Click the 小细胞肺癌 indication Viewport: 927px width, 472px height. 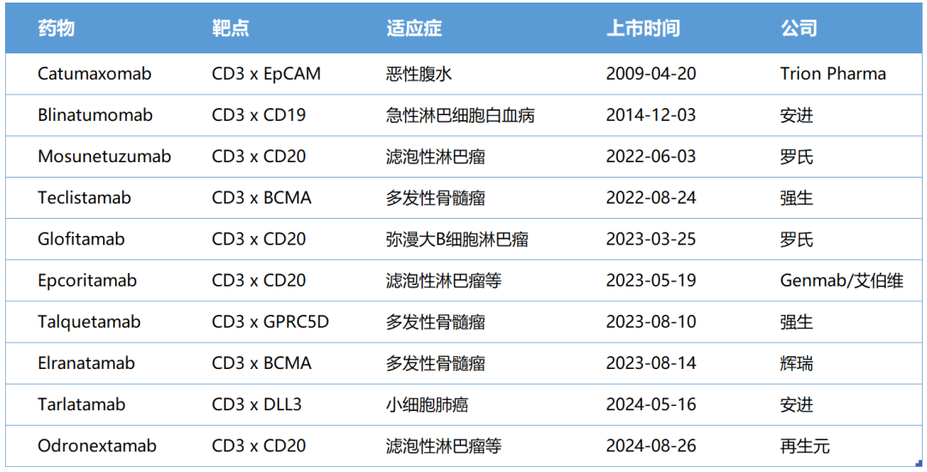(x=427, y=404)
